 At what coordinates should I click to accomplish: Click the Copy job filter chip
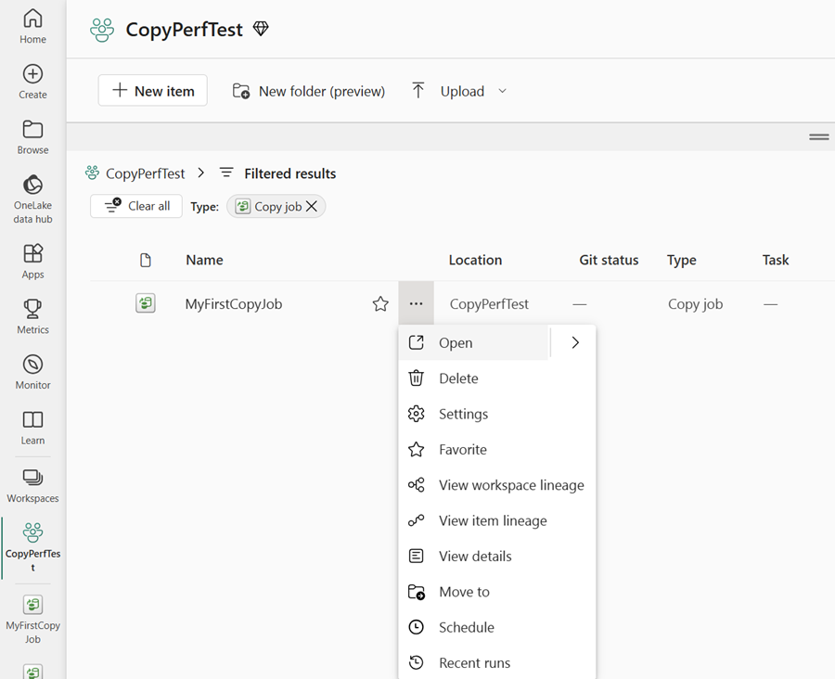click(276, 206)
